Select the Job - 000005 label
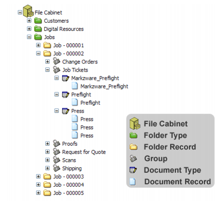Viewport: 215px width, 205px height. click(68, 193)
